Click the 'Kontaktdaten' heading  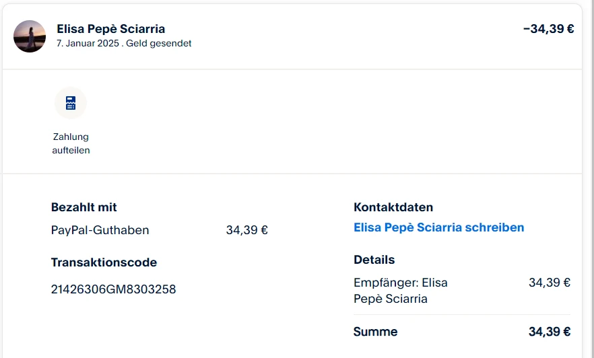[x=393, y=207]
